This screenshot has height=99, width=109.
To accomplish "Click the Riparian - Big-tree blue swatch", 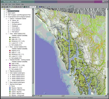I will tap(10, 88).
